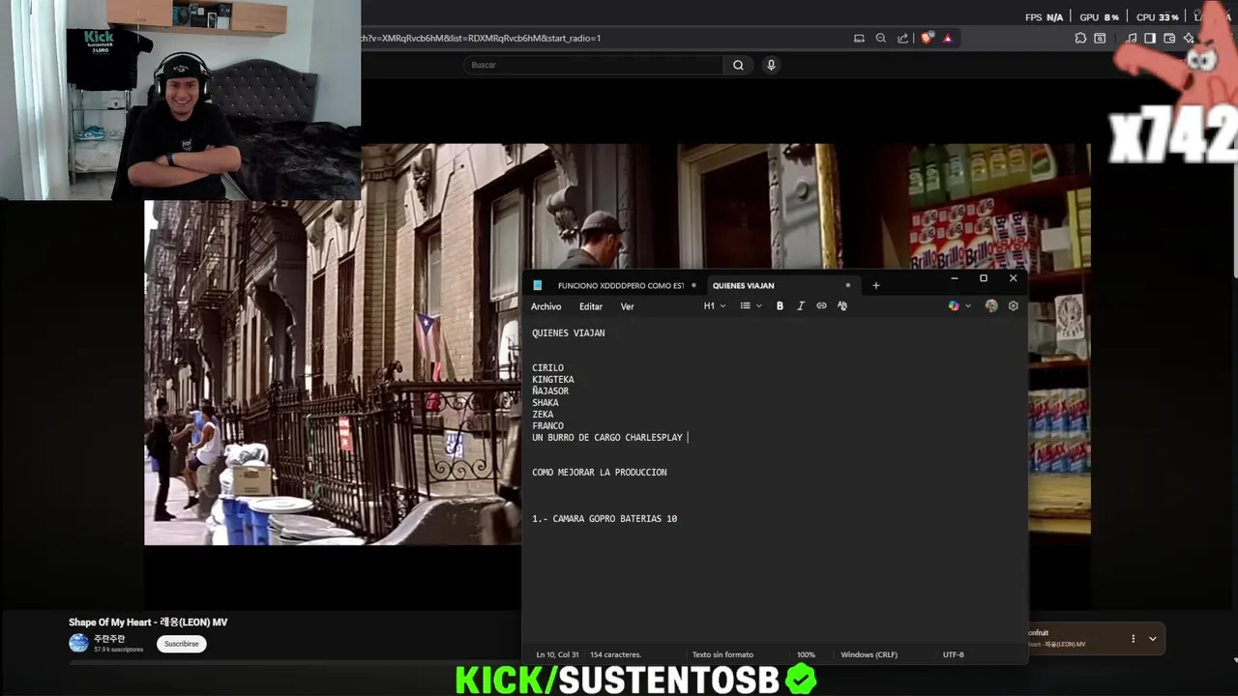Open the list style dropdown in Notepad
Viewport: 1238px width, 696px height.
751,306
